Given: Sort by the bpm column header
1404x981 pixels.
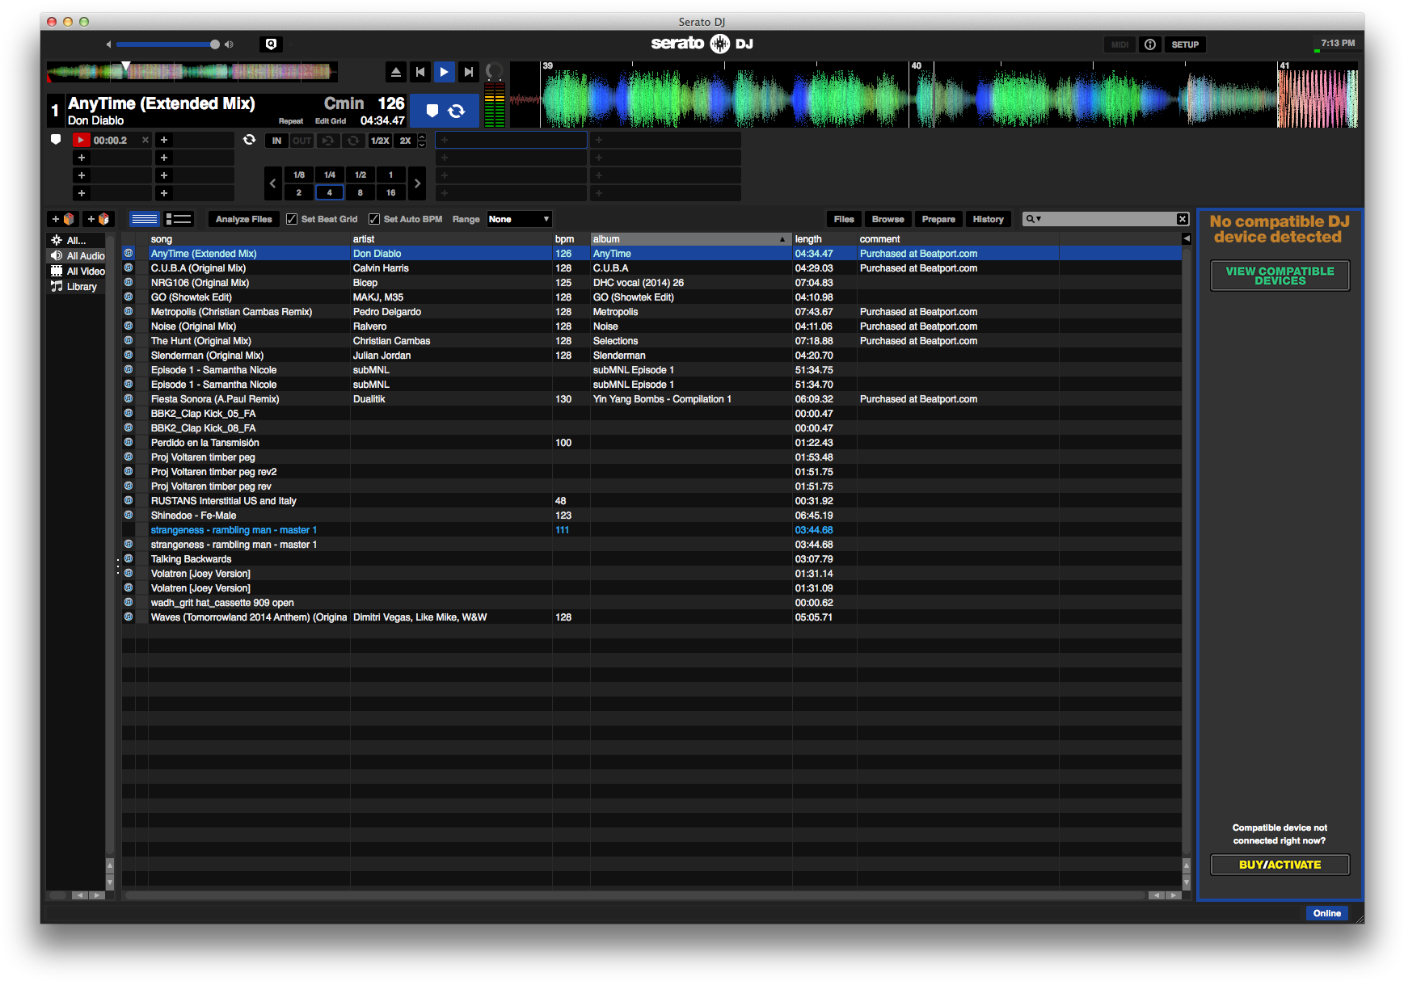Looking at the screenshot, I should point(571,239).
